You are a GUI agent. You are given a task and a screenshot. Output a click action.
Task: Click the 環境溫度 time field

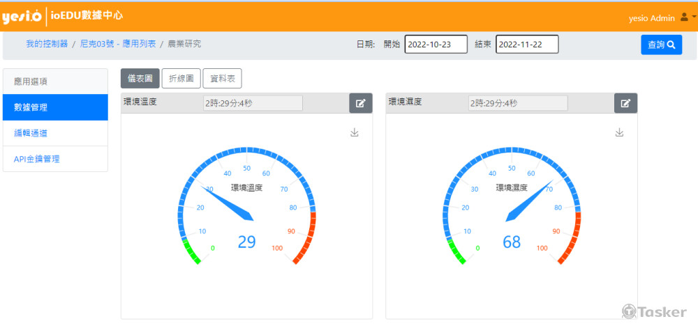(x=253, y=103)
